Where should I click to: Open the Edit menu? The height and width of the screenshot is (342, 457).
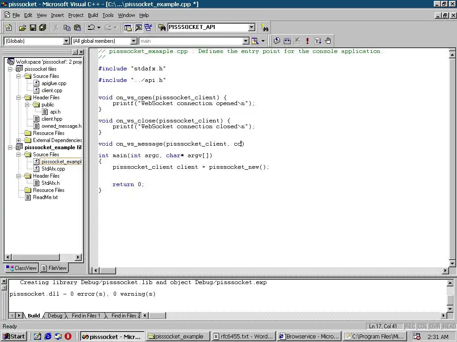point(28,15)
